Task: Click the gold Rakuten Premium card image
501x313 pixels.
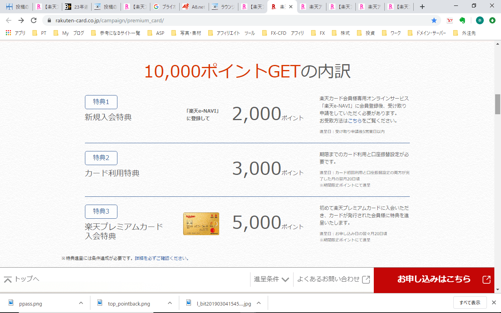Action: coord(201,224)
